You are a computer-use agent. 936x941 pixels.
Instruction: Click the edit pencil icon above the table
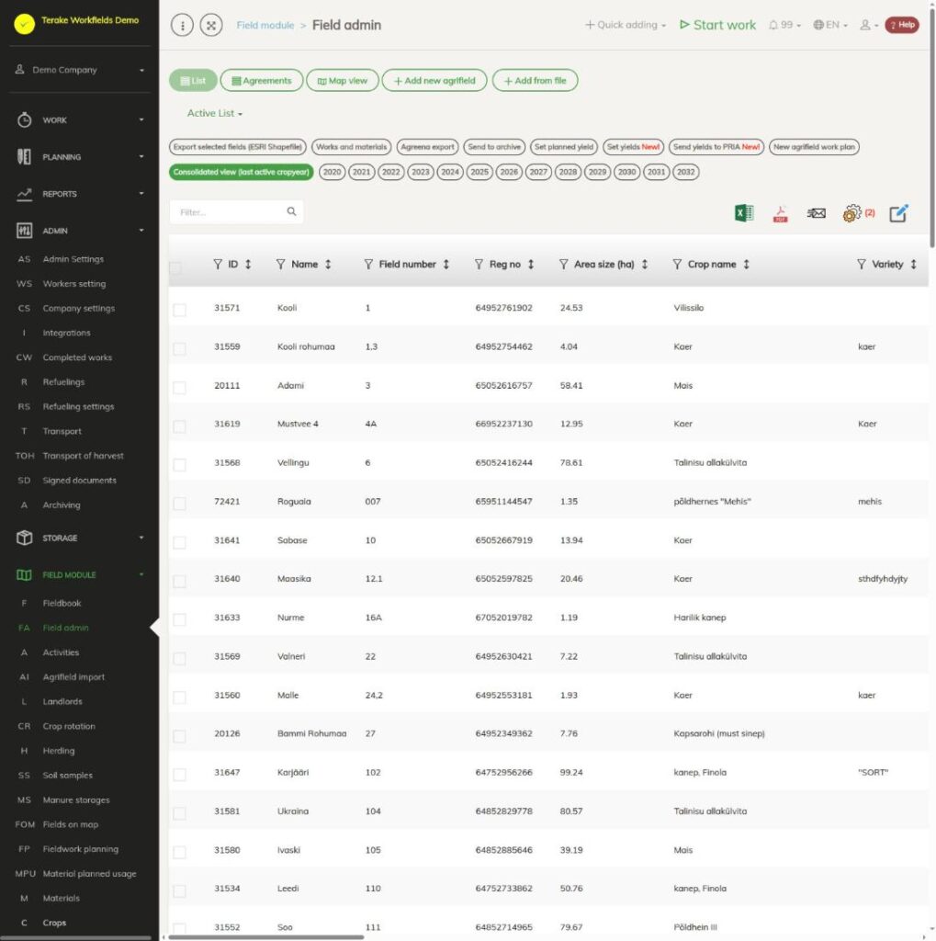tap(898, 213)
